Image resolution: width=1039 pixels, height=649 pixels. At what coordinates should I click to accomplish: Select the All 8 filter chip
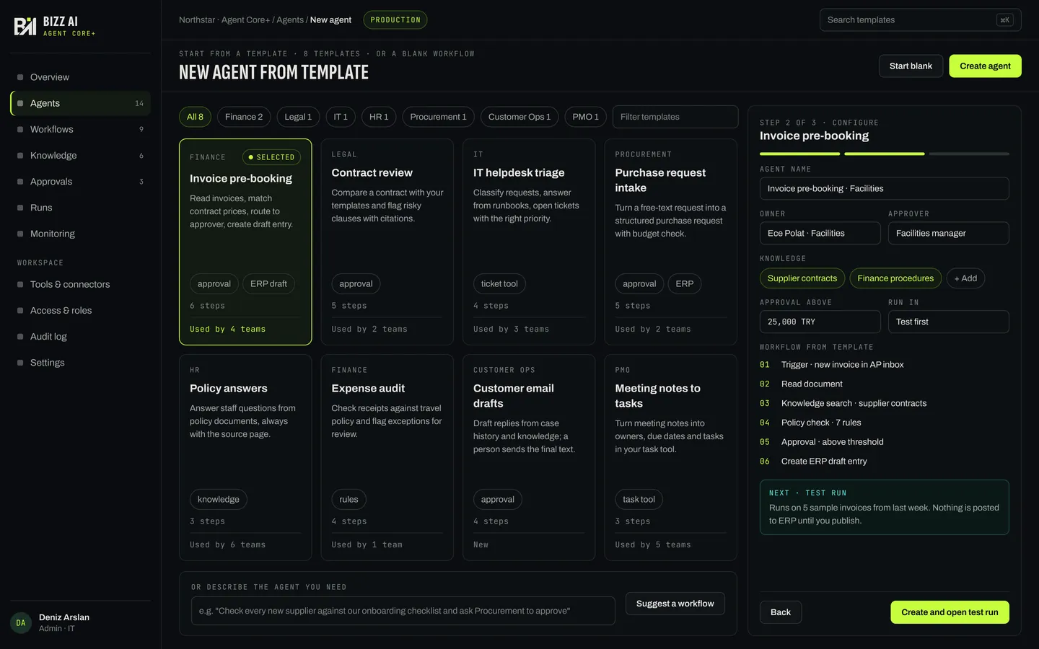click(195, 117)
